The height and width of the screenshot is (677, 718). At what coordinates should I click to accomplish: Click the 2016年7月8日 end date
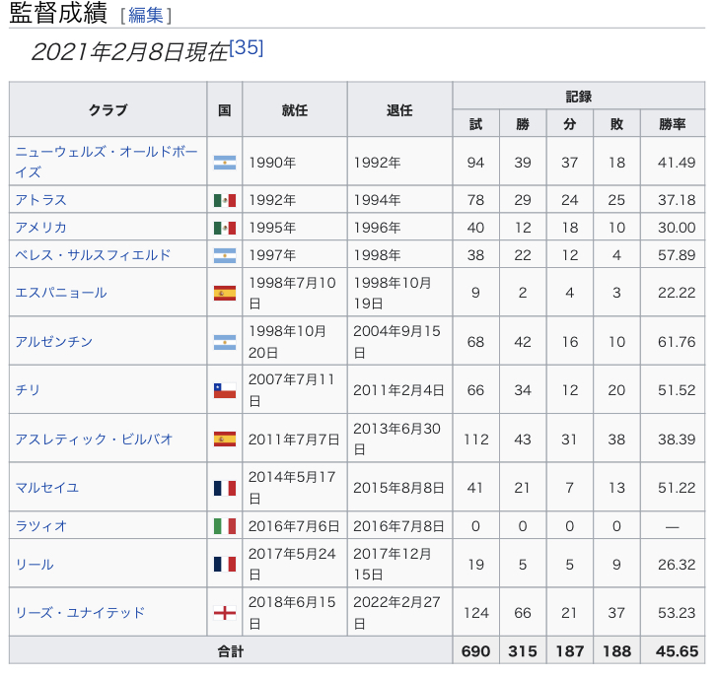398,526
